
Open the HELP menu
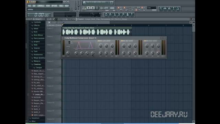coord(67,6)
